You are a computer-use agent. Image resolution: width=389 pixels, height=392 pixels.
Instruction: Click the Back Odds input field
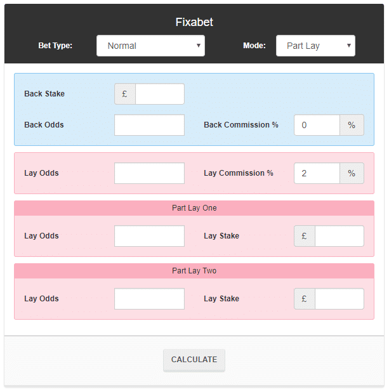[x=149, y=125]
